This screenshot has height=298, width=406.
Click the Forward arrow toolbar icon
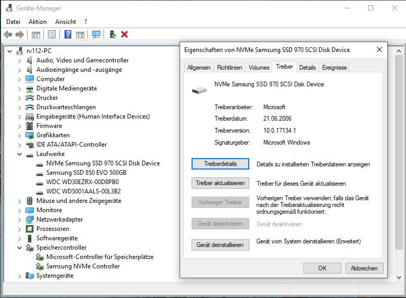(x=20, y=34)
